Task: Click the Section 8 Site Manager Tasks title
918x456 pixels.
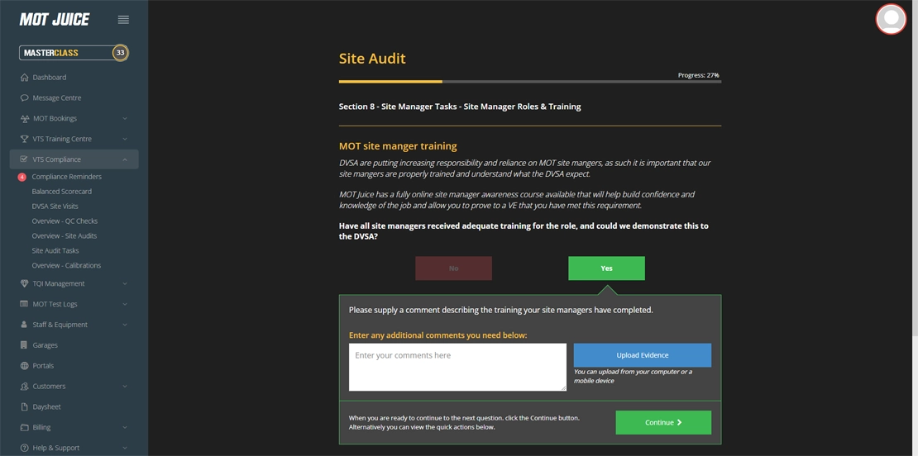Action: (x=460, y=107)
